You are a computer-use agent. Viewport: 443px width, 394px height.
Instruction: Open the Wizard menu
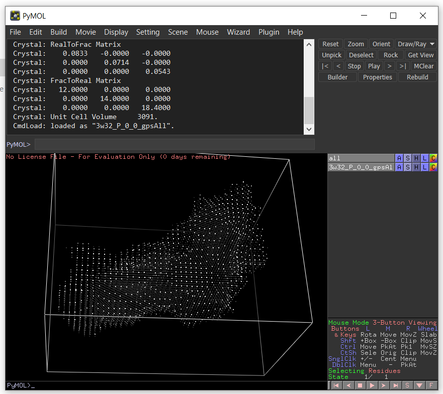(238, 32)
